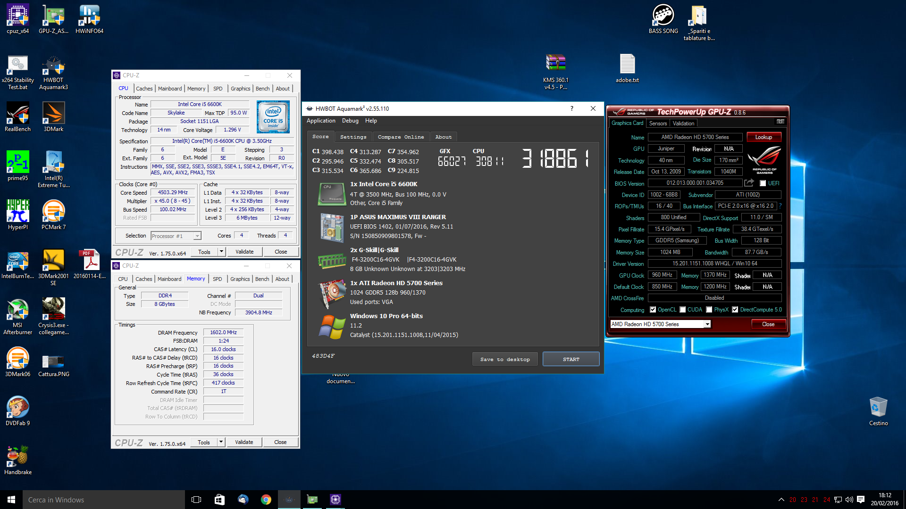
Task: Expand AMD Radeon HD 5700 Series dropdown
Action: coord(707,324)
